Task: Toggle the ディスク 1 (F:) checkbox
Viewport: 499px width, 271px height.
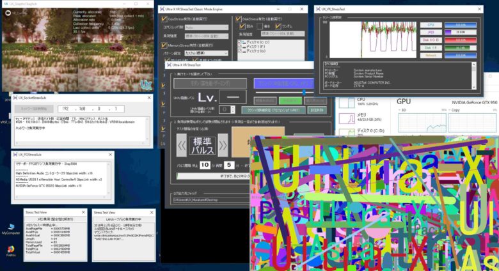Action: coord(240,47)
